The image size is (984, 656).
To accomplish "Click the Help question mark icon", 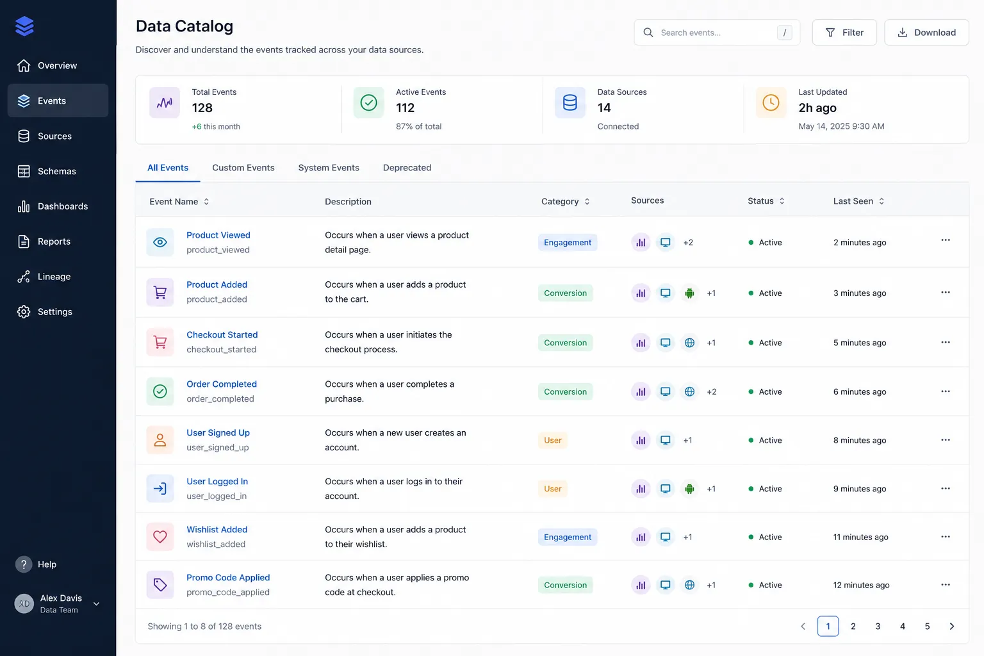I will point(24,564).
